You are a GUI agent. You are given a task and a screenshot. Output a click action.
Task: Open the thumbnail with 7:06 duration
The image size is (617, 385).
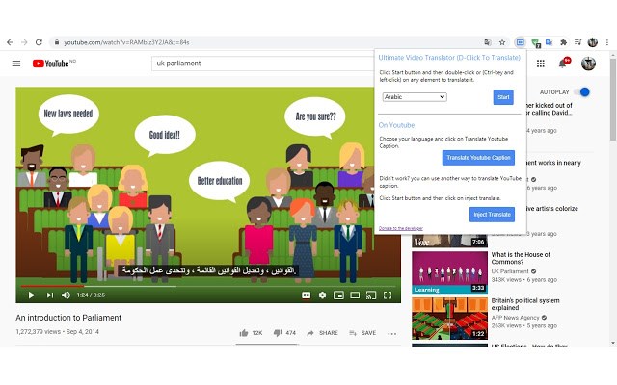point(450,241)
